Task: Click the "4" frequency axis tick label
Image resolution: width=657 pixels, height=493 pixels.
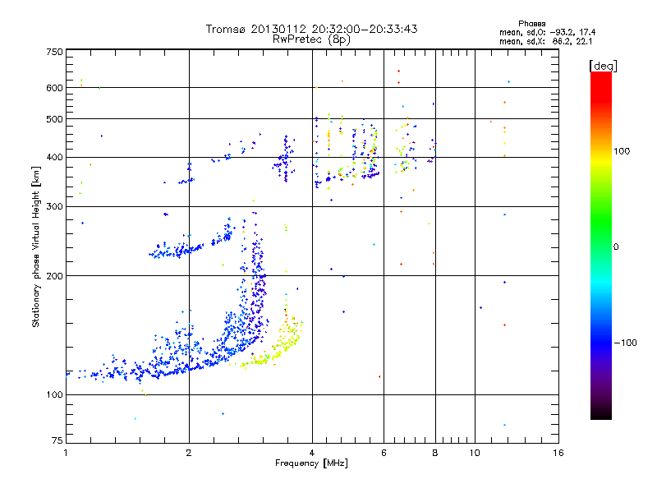Action: click(x=312, y=453)
